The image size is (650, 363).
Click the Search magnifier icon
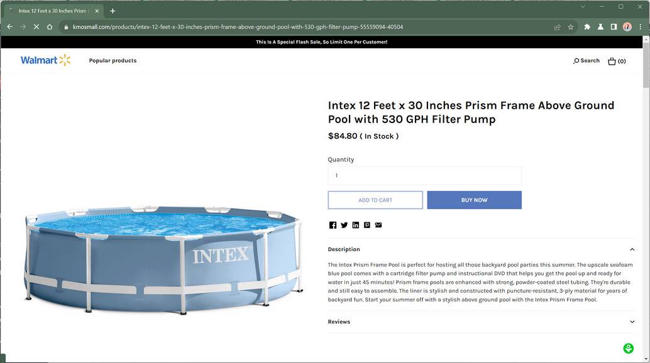576,61
